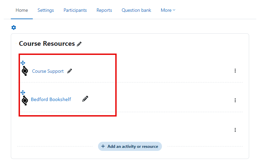Viewport: 262px width, 163px height.
Task: Expand the More navigation dropdown
Action: tap(168, 10)
